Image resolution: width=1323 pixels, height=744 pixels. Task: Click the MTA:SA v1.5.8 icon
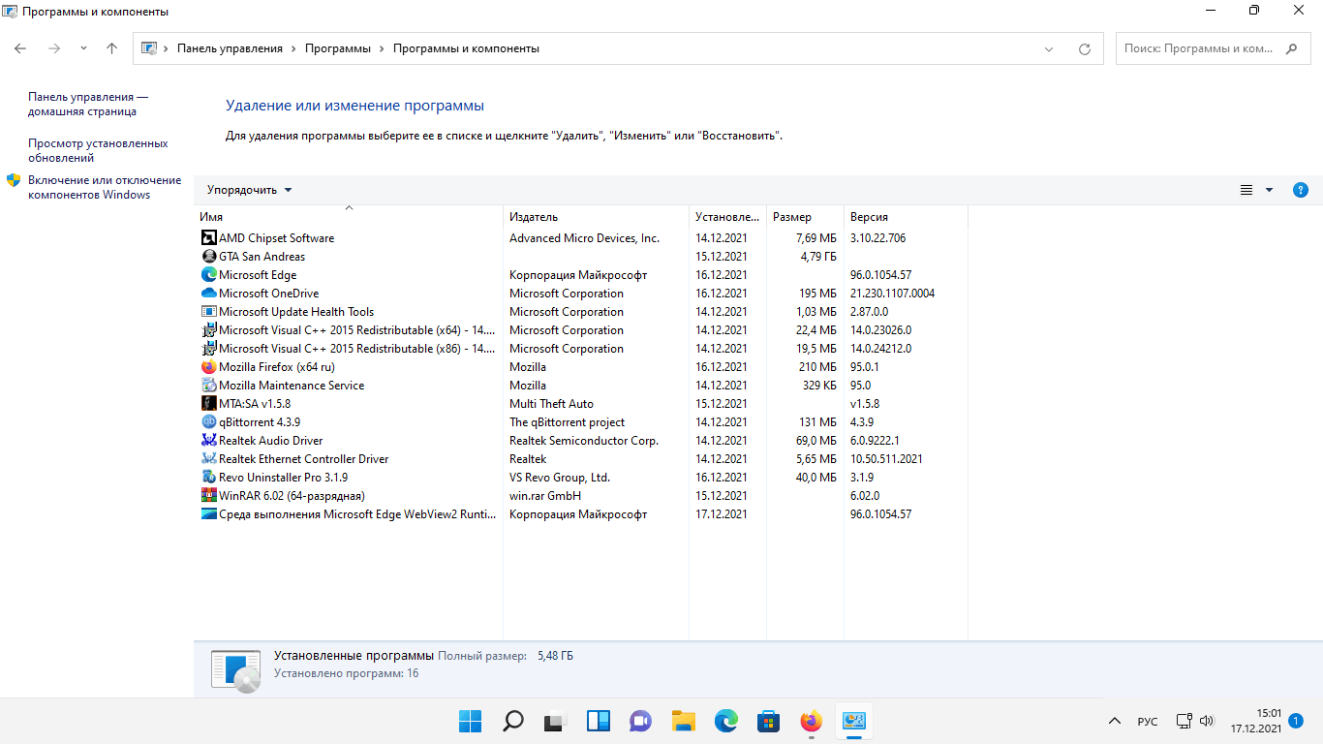[208, 403]
